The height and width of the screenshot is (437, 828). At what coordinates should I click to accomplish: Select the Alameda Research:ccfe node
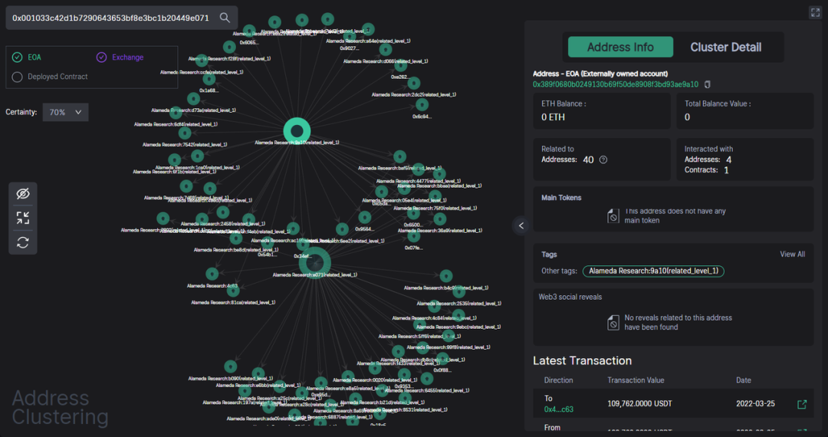(x=202, y=60)
